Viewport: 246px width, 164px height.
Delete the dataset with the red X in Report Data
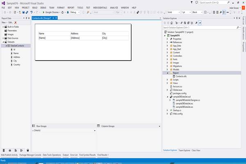coord(16,23)
